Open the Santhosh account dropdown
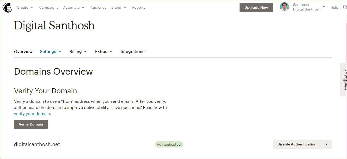 click(309, 7)
